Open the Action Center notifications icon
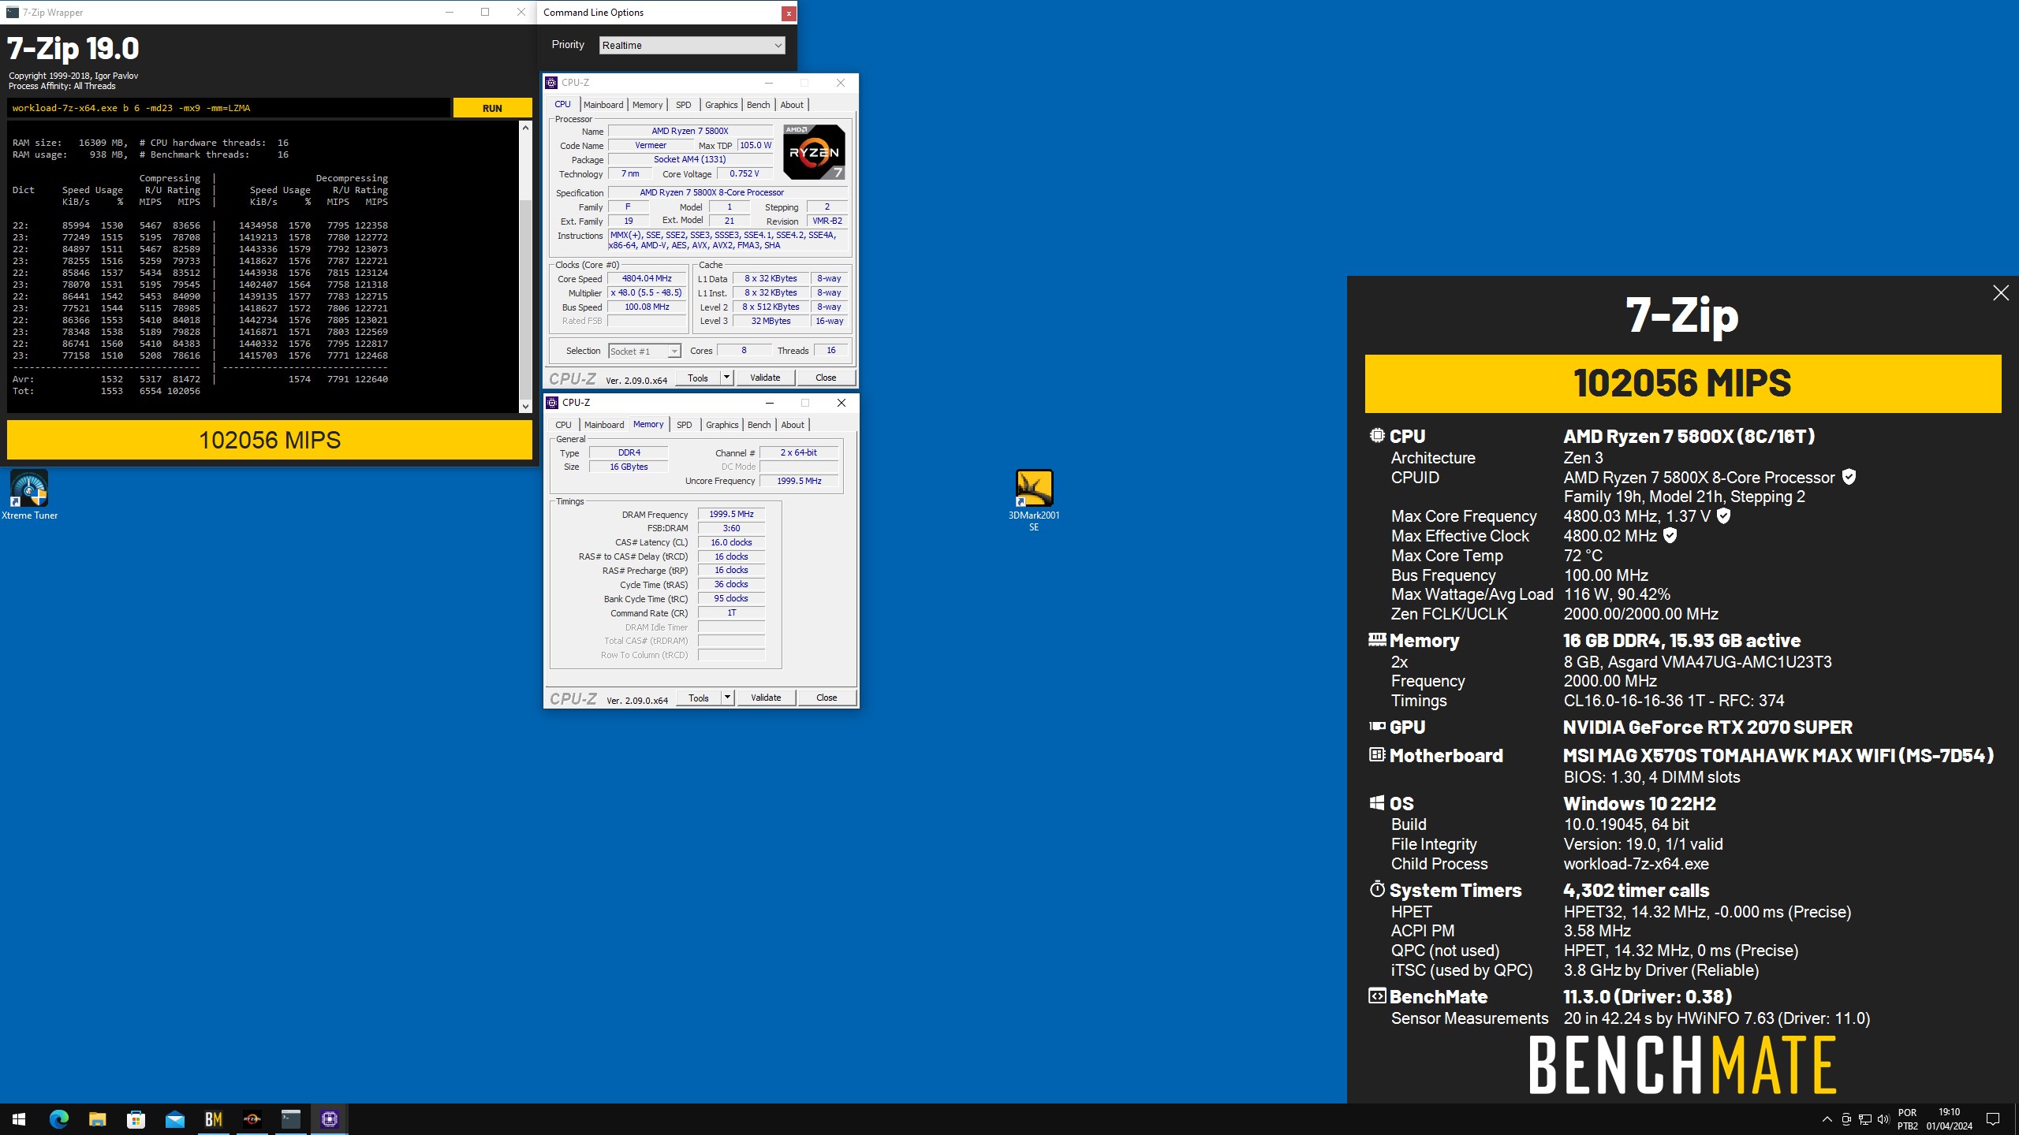Viewport: 2019px width, 1135px height. 1993,1119
